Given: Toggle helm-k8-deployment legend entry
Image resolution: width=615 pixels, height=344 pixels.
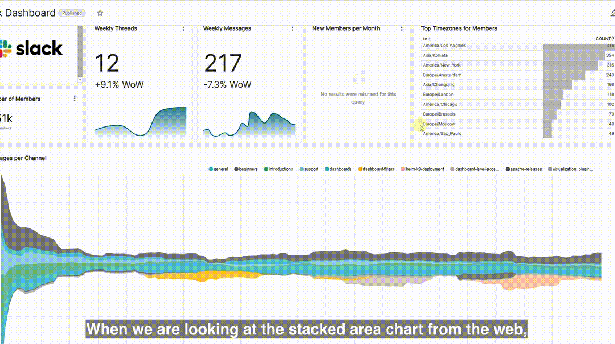Looking at the screenshot, I should 423,169.
